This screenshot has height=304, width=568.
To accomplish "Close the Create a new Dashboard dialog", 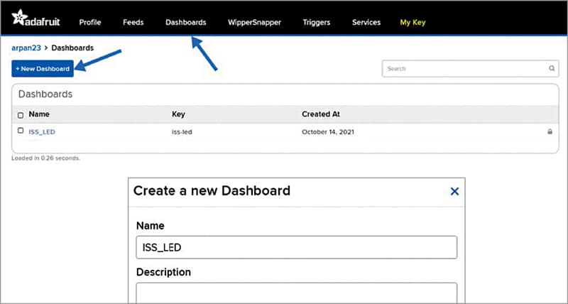I will [x=454, y=191].
